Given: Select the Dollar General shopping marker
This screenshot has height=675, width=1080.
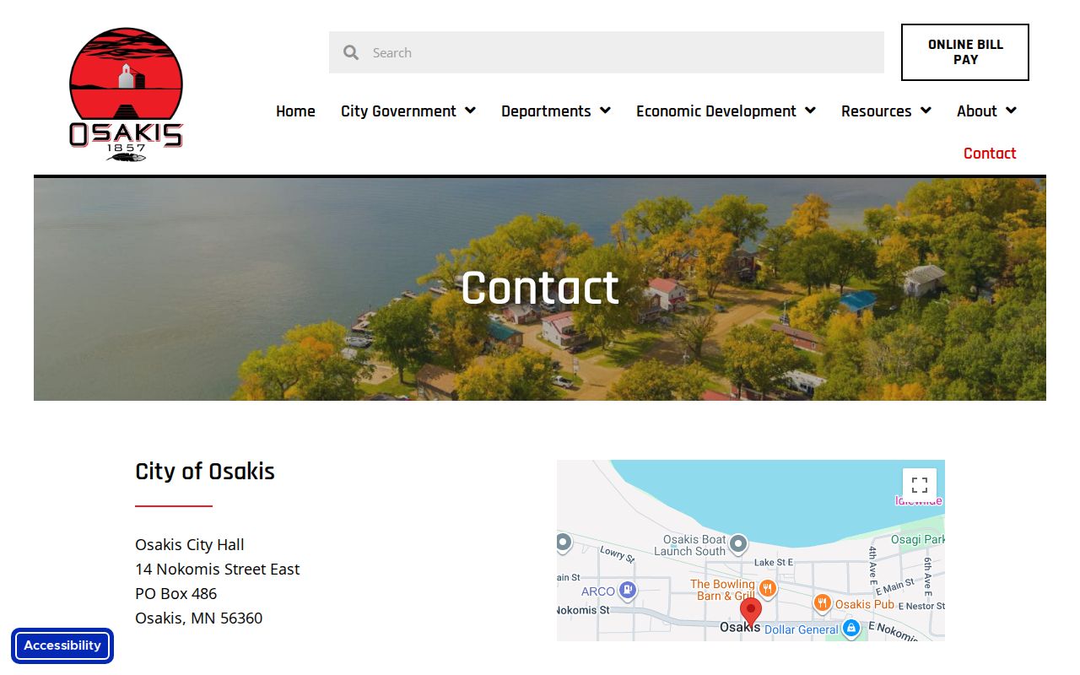Looking at the screenshot, I should coord(850,629).
